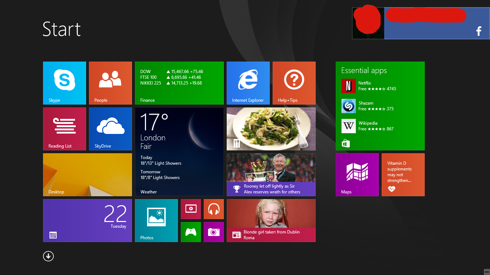
Task: Click the user profile picture
Action: click(x=368, y=23)
